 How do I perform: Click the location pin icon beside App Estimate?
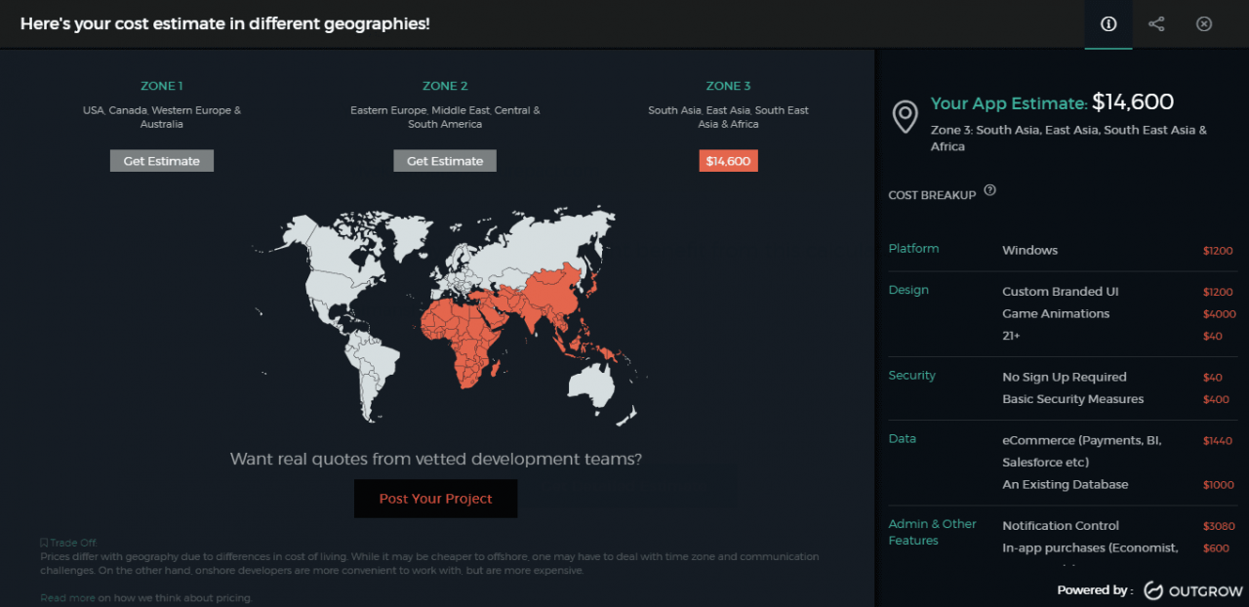point(906,116)
